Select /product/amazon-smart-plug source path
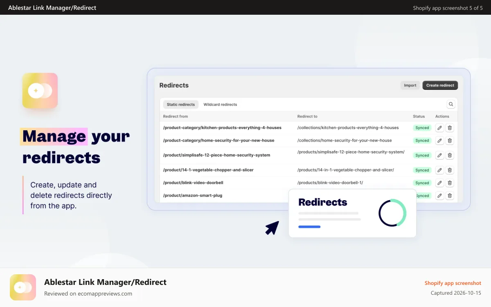Viewport: 491px width, 307px height. click(x=193, y=195)
